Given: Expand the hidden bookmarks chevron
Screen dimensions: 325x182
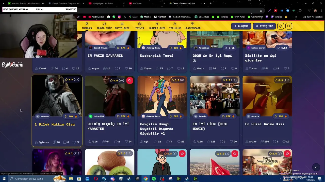Looking at the screenshot, I should (x=296, y=17).
